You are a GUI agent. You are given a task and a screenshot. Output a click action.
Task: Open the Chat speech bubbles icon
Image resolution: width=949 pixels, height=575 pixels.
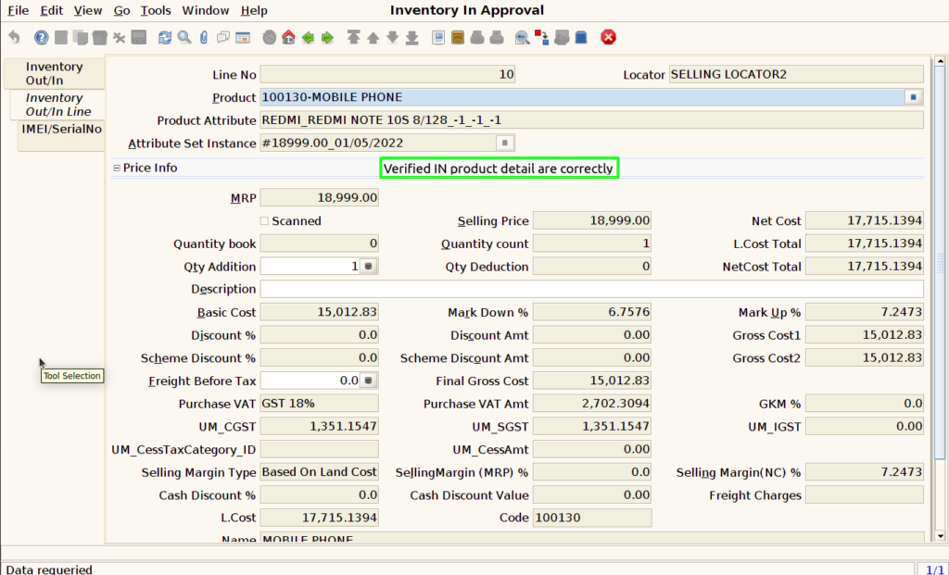(x=223, y=37)
